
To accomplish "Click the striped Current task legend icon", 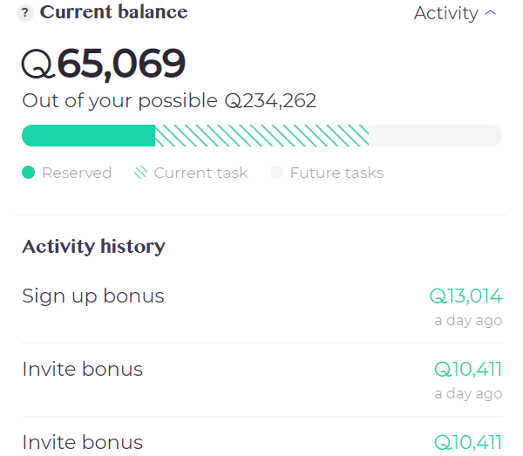I will [140, 173].
